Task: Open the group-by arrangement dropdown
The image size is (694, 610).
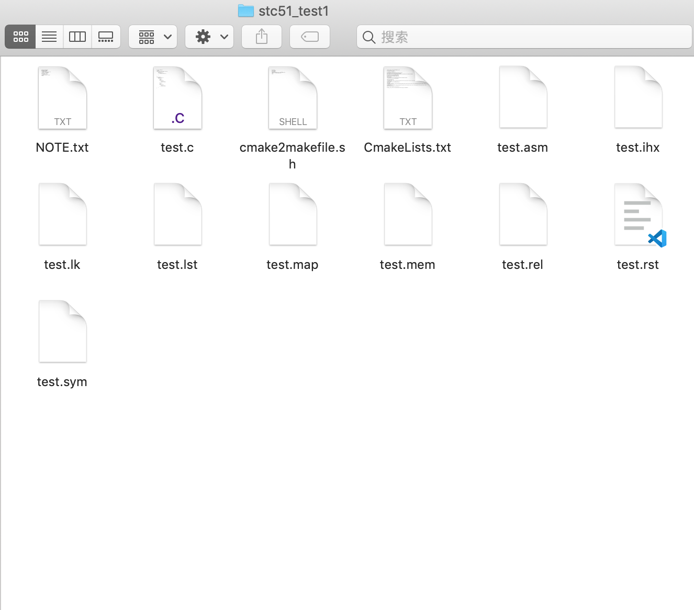Action: (x=153, y=37)
